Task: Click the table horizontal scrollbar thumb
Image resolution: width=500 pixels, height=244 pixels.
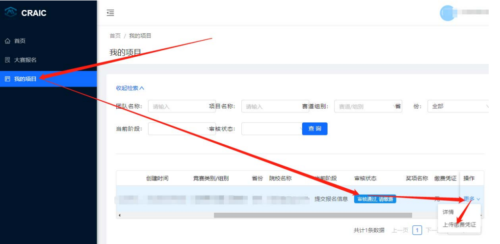Action: (313, 215)
